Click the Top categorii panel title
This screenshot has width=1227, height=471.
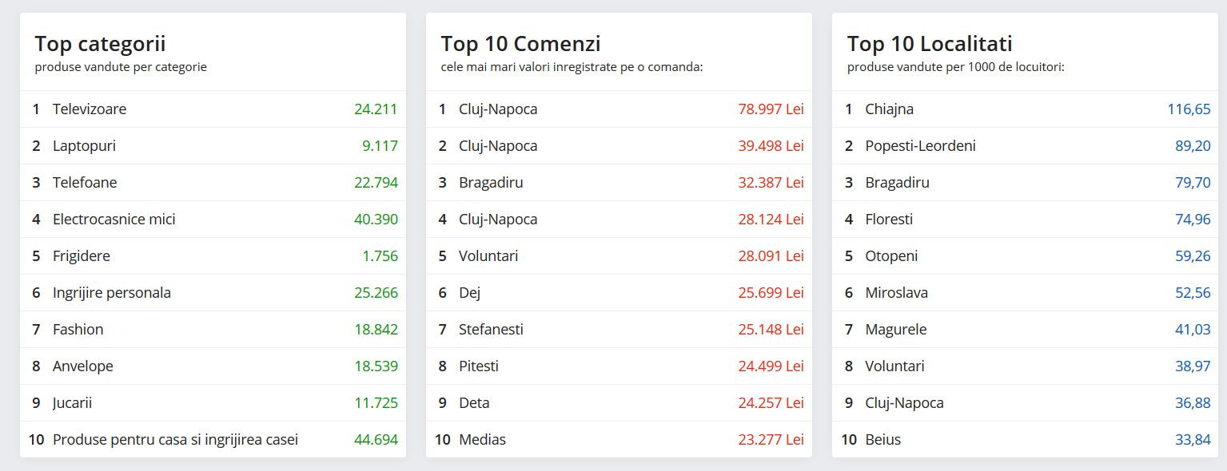[100, 43]
